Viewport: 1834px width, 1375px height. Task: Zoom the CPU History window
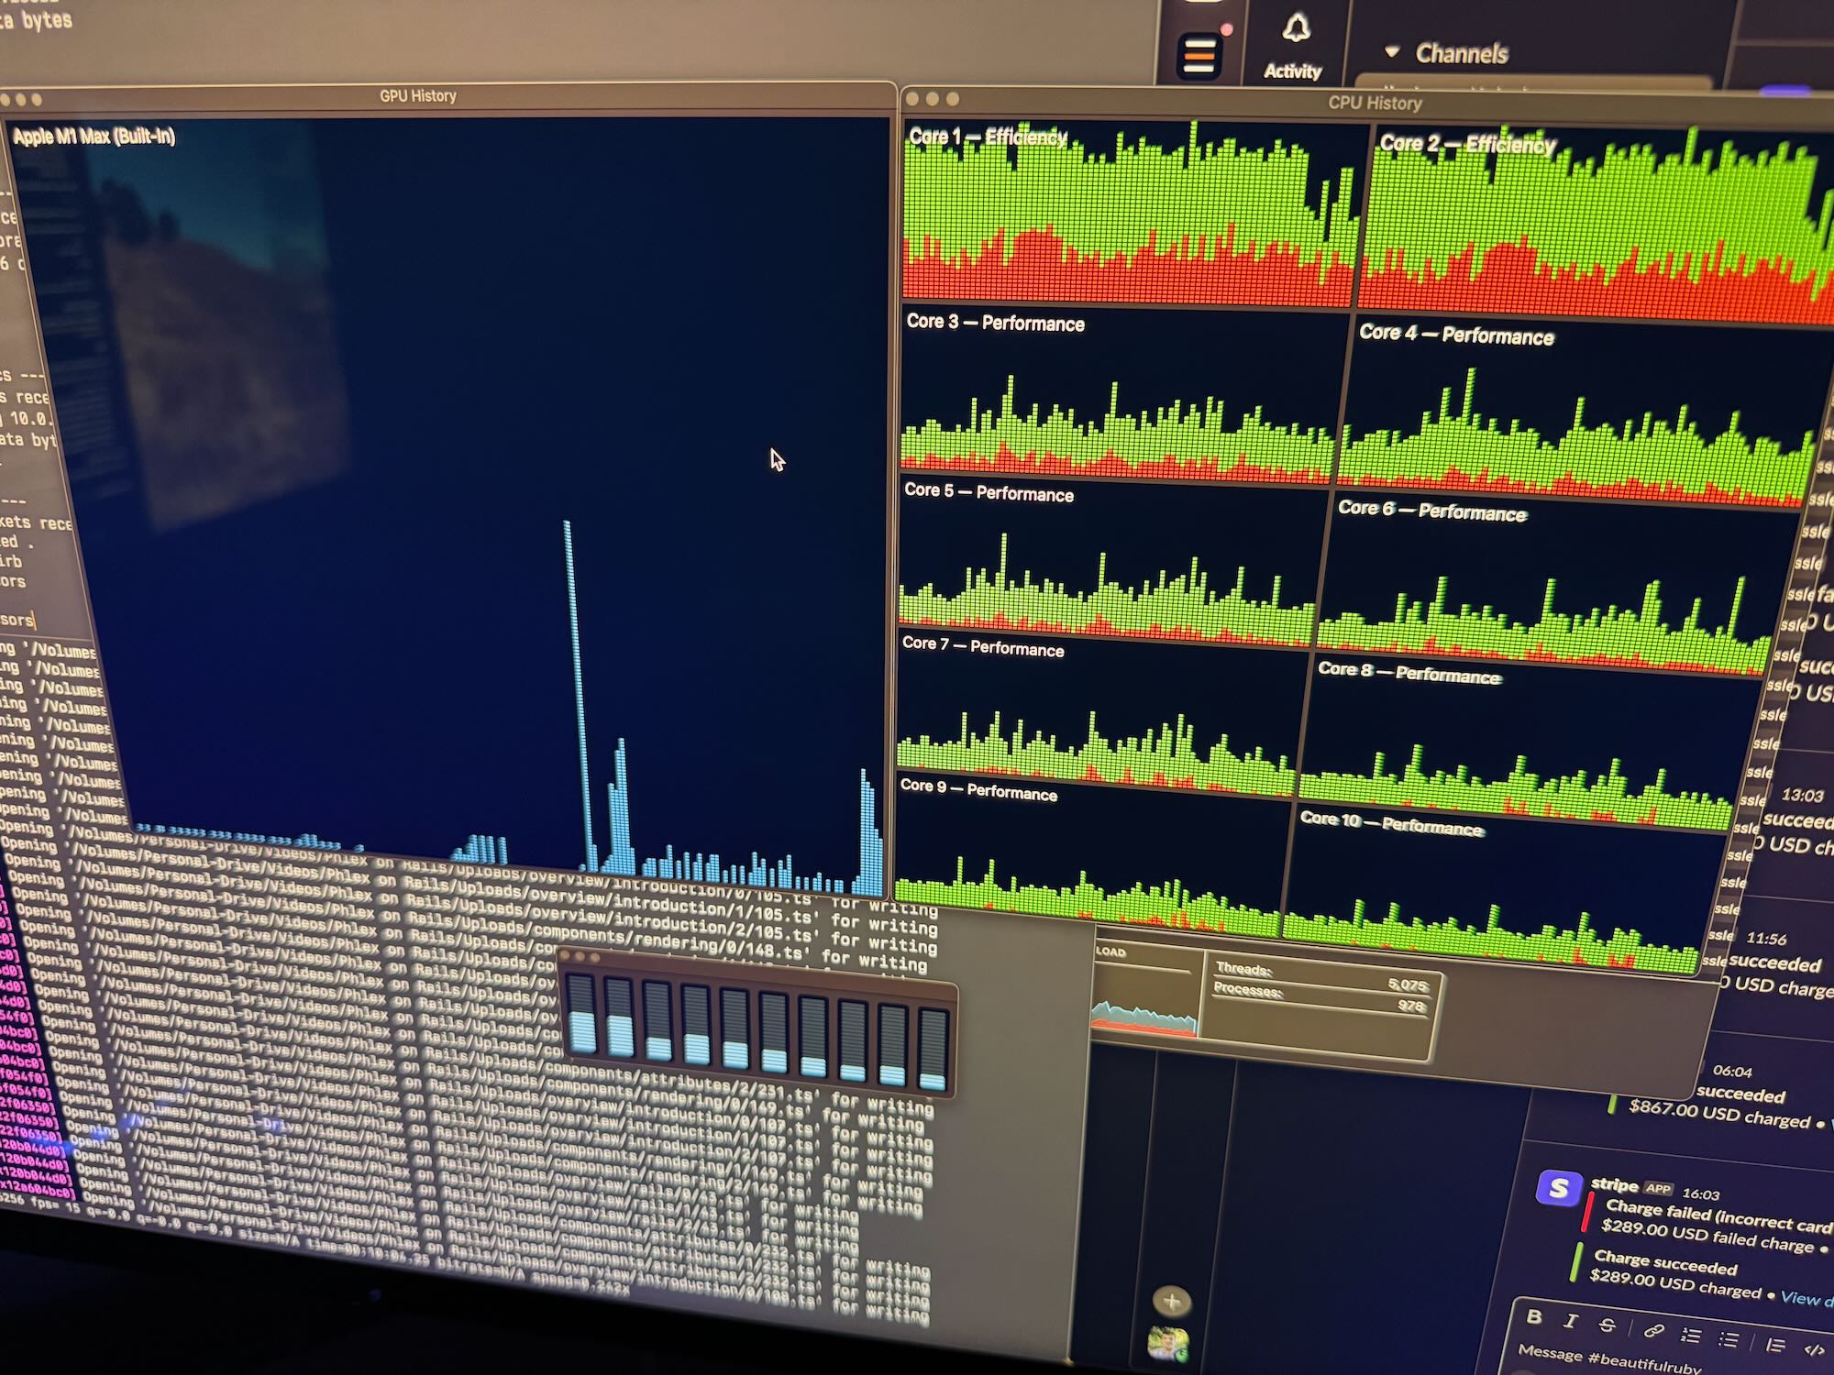click(953, 99)
